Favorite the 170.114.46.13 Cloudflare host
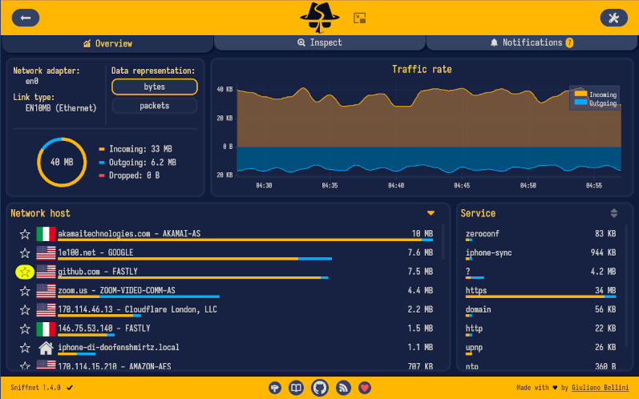639x399 pixels. click(25, 310)
